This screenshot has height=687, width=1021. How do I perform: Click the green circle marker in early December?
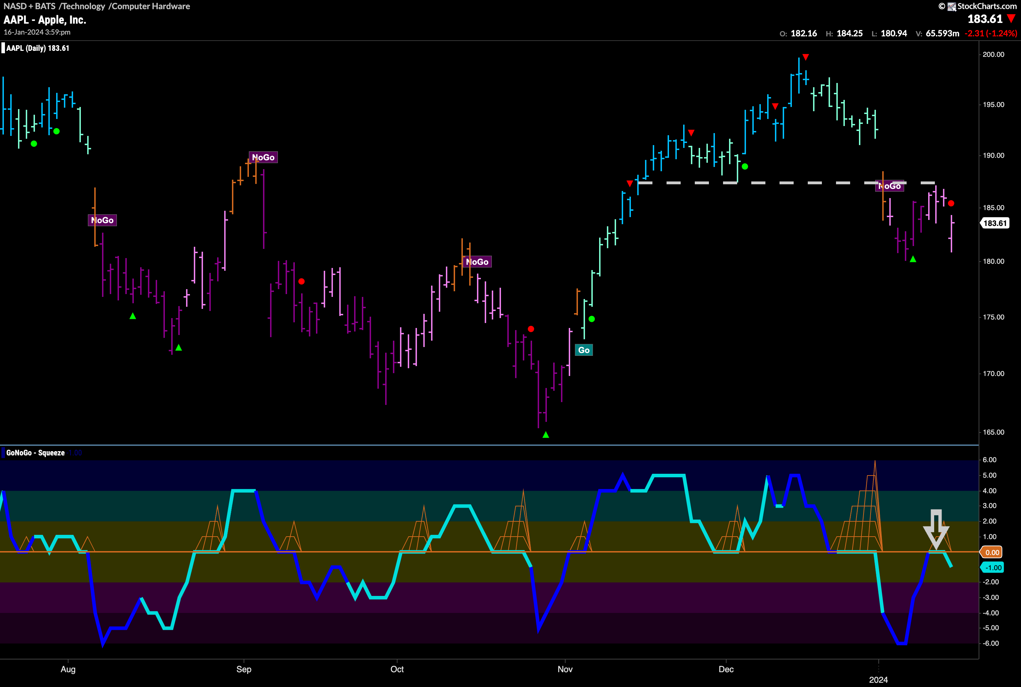[745, 167]
